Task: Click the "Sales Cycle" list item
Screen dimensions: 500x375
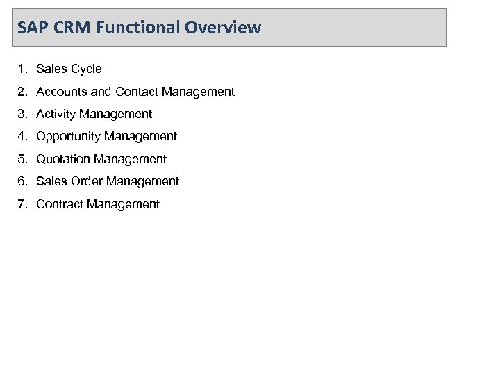Action: click(x=69, y=69)
